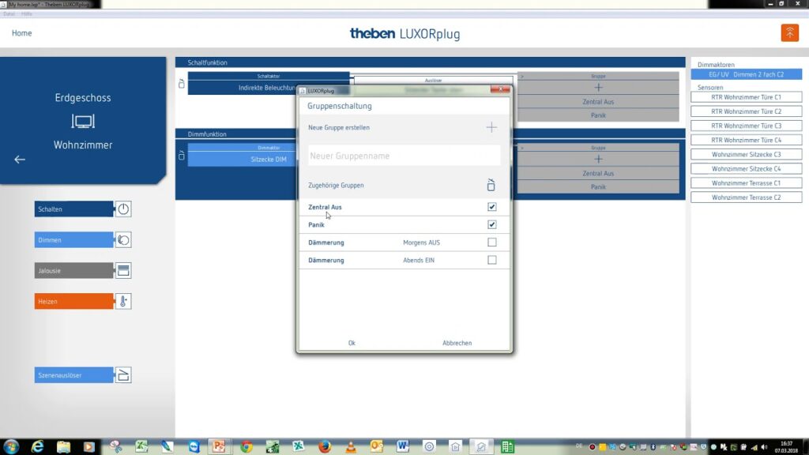This screenshot has height=455, width=809.
Task: Open Windows Explorer folder in the taskbar
Action: (x=63, y=446)
